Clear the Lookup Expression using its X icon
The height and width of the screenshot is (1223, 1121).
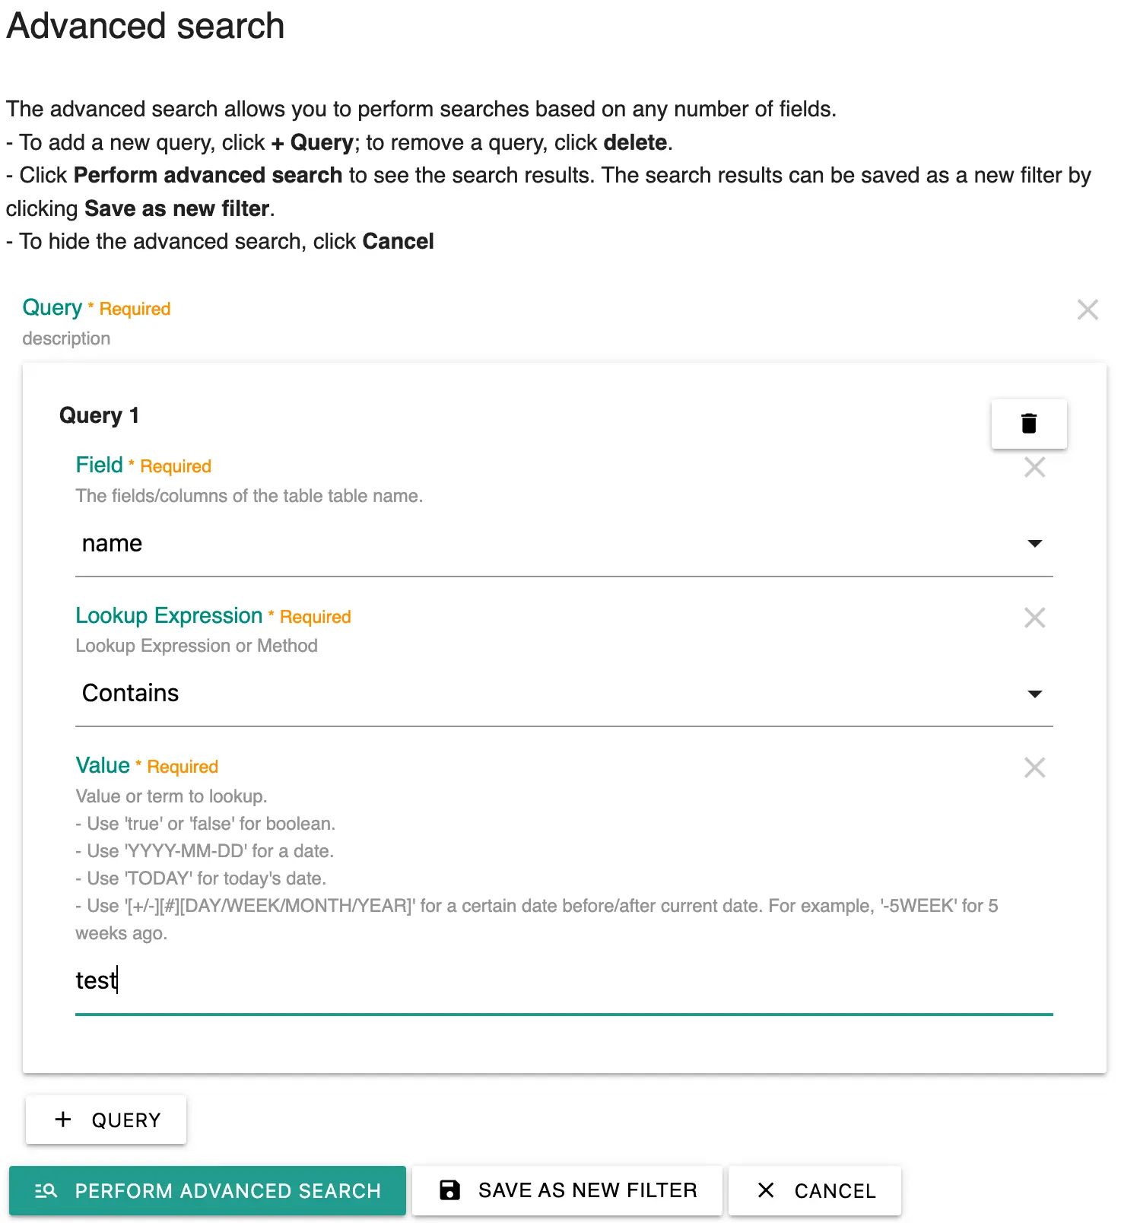(x=1034, y=618)
